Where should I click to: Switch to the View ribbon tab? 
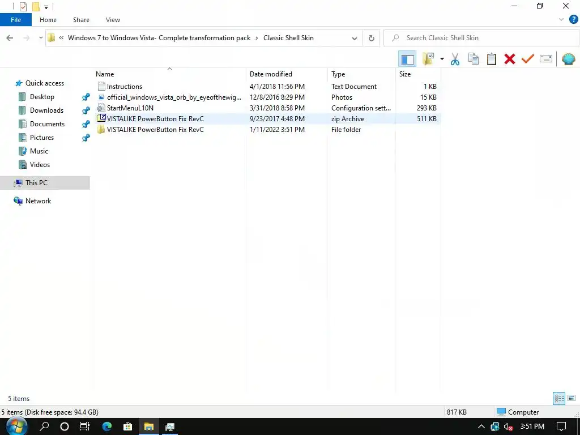click(113, 20)
